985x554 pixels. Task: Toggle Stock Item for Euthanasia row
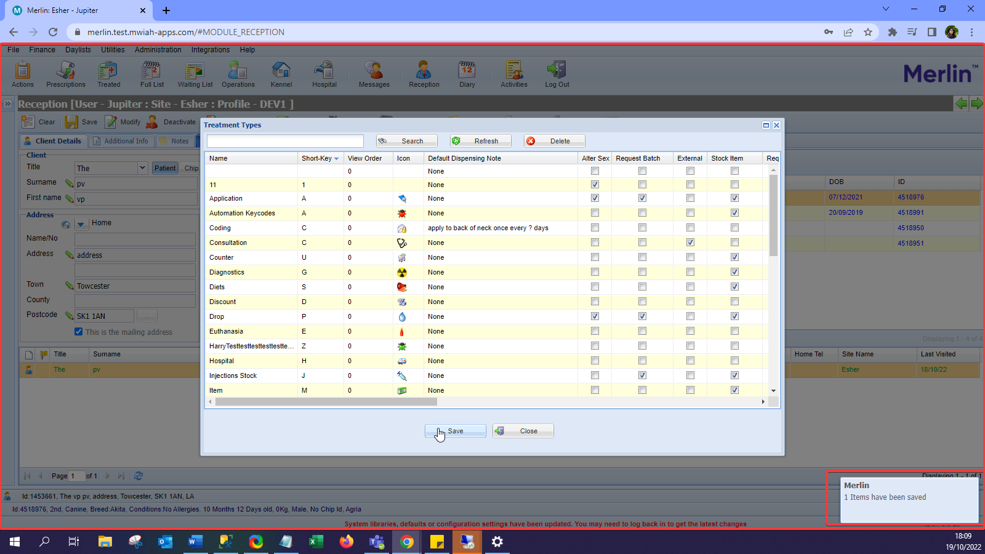734,331
